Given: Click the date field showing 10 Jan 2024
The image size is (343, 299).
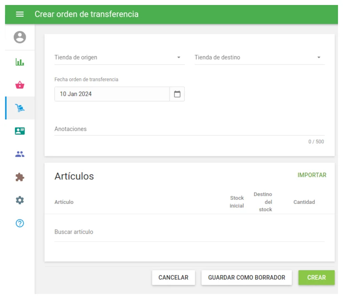Looking at the screenshot, I should click(x=112, y=94).
